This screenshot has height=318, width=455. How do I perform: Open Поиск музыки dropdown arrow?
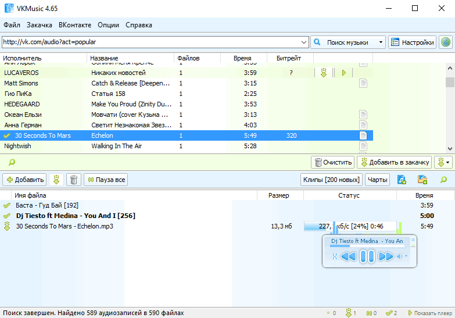point(381,42)
